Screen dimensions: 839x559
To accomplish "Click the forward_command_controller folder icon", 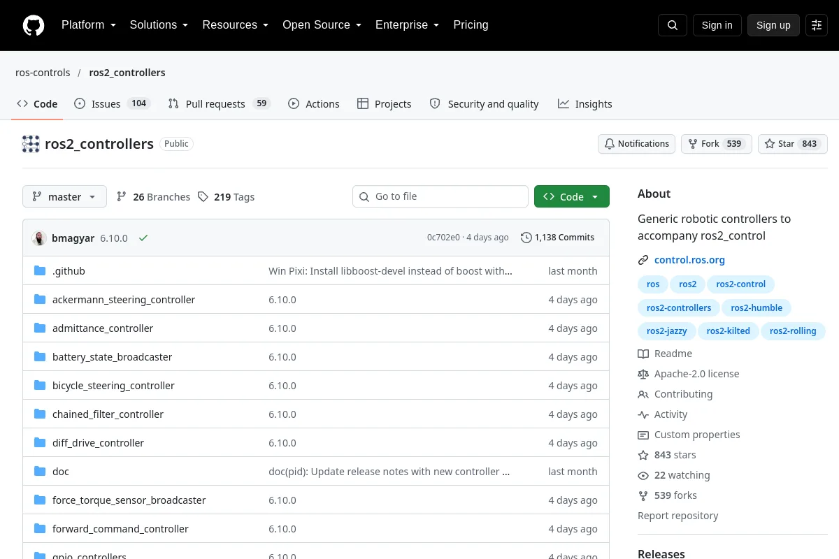I will click(x=40, y=529).
